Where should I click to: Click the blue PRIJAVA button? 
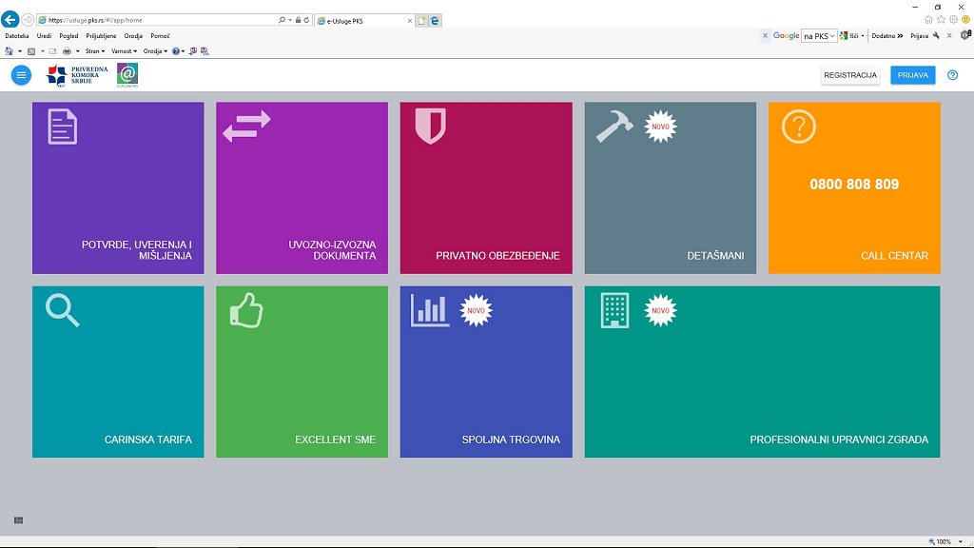tap(913, 75)
